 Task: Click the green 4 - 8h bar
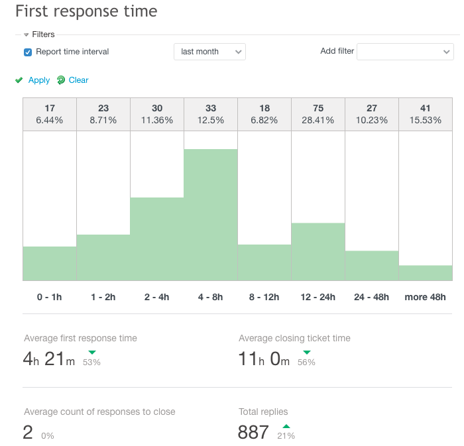click(x=211, y=215)
